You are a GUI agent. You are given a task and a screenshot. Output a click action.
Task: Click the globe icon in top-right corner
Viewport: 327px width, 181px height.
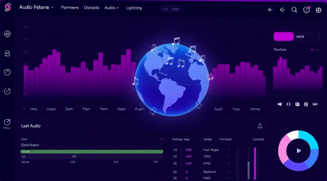coord(319,10)
